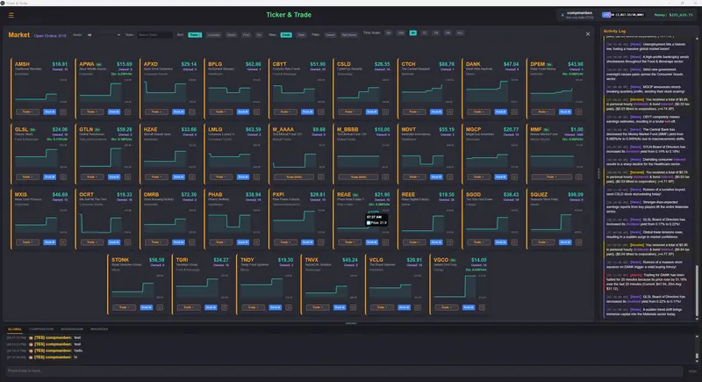
Task: Close the Market panel with X
Action: (588, 34)
